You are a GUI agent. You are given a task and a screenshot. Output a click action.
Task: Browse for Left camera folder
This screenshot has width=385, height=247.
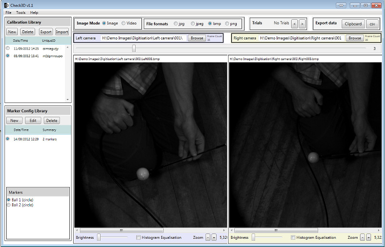(196, 38)
